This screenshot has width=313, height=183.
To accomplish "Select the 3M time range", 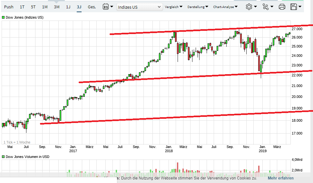I will tap(57, 7).
